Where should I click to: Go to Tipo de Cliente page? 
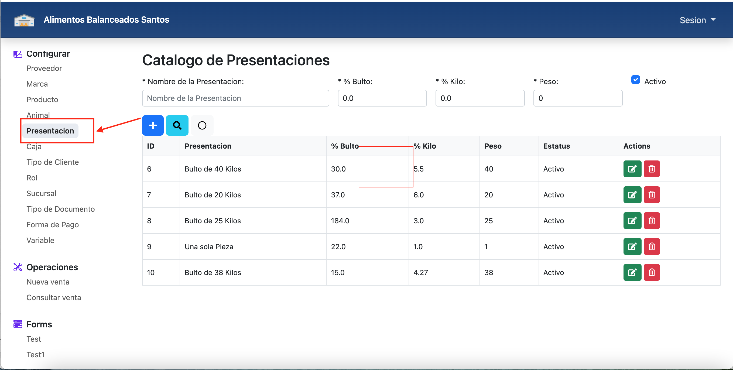53,162
